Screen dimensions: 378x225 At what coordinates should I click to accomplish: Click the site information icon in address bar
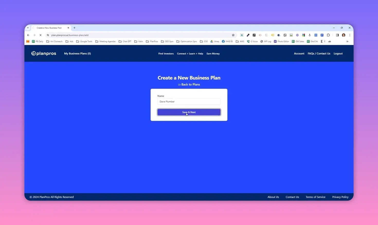(48, 35)
